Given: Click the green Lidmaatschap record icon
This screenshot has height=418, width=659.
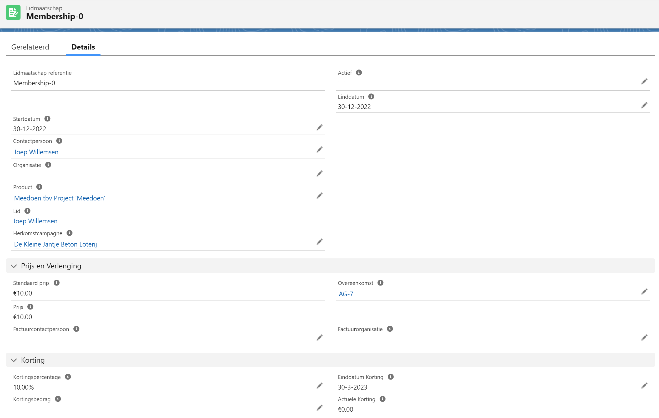Looking at the screenshot, I should click(13, 13).
